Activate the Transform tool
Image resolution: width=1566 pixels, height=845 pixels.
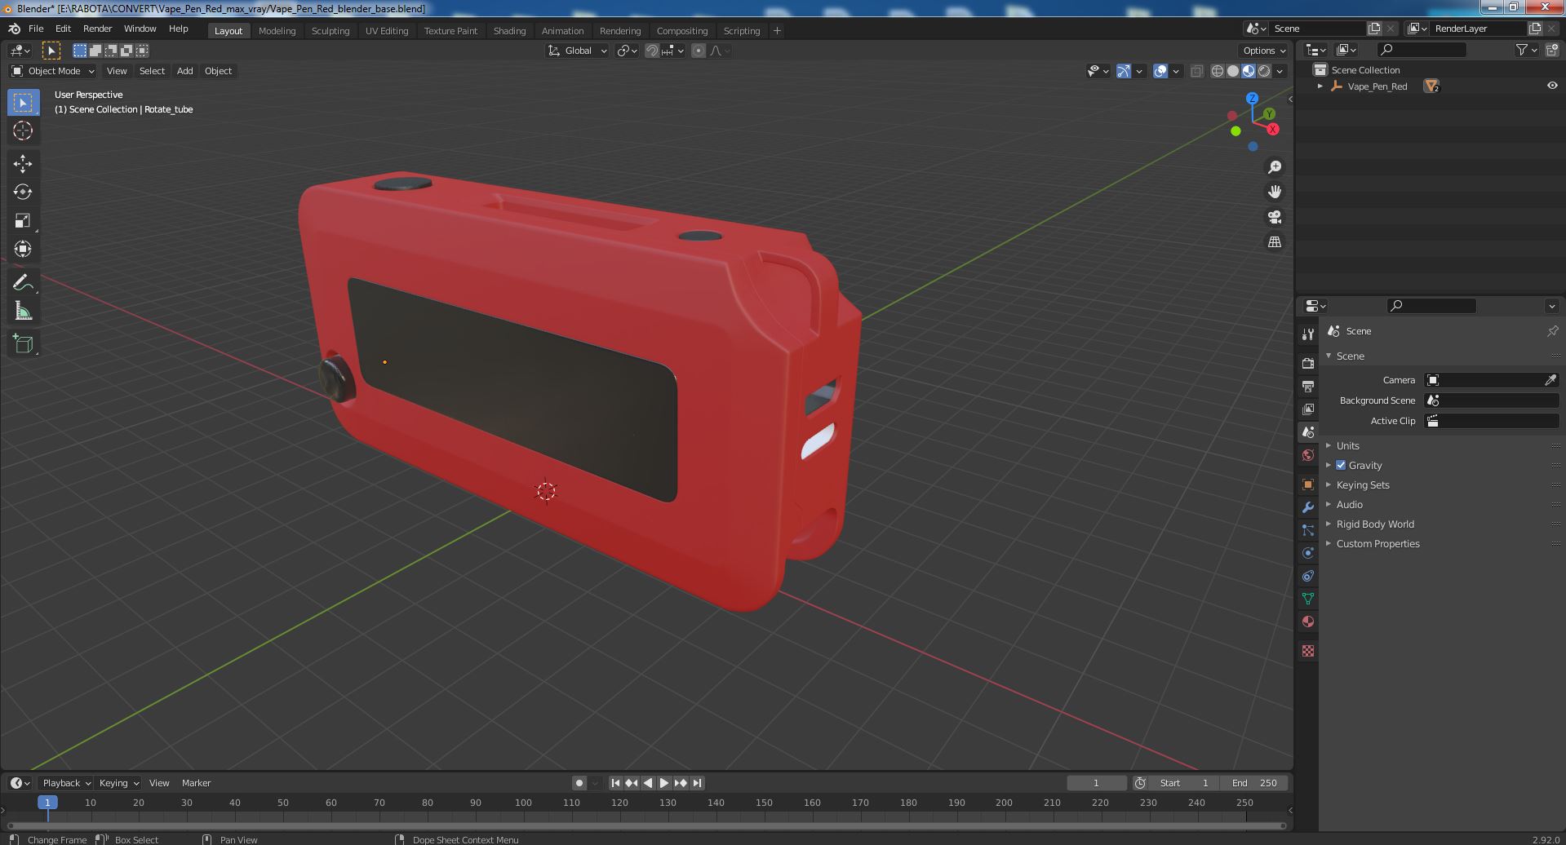(23, 250)
